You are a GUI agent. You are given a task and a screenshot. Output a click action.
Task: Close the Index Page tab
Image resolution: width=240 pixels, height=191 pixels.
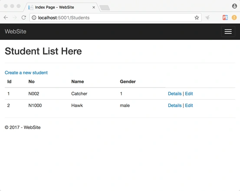pyautogui.click(x=94, y=7)
